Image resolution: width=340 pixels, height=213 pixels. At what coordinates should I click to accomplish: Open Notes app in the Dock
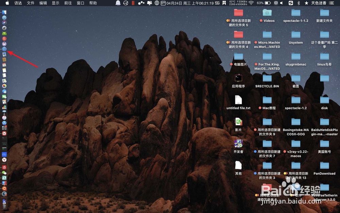pyautogui.click(x=4, y=70)
